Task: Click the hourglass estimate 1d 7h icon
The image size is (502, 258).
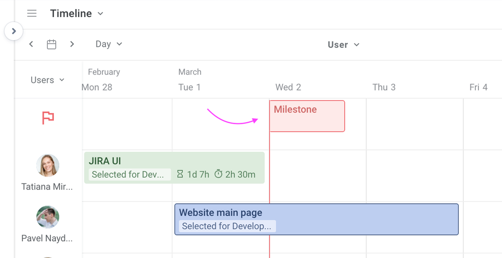Action: pyautogui.click(x=180, y=174)
